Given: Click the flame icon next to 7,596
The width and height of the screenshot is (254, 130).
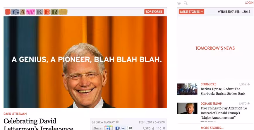Looking at the screenshot, I should (x=153, y=128).
